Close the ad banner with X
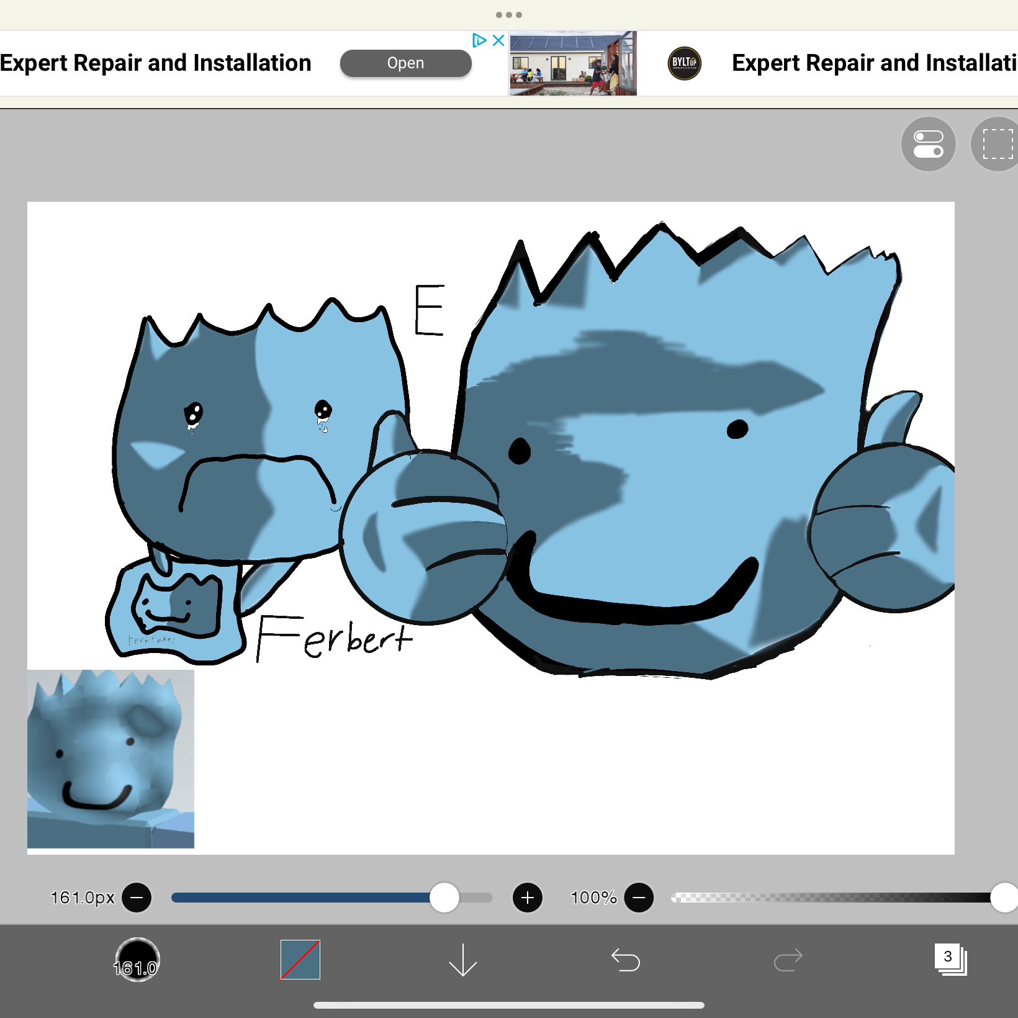1018x1018 pixels. pyautogui.click(x=498, y=40)
